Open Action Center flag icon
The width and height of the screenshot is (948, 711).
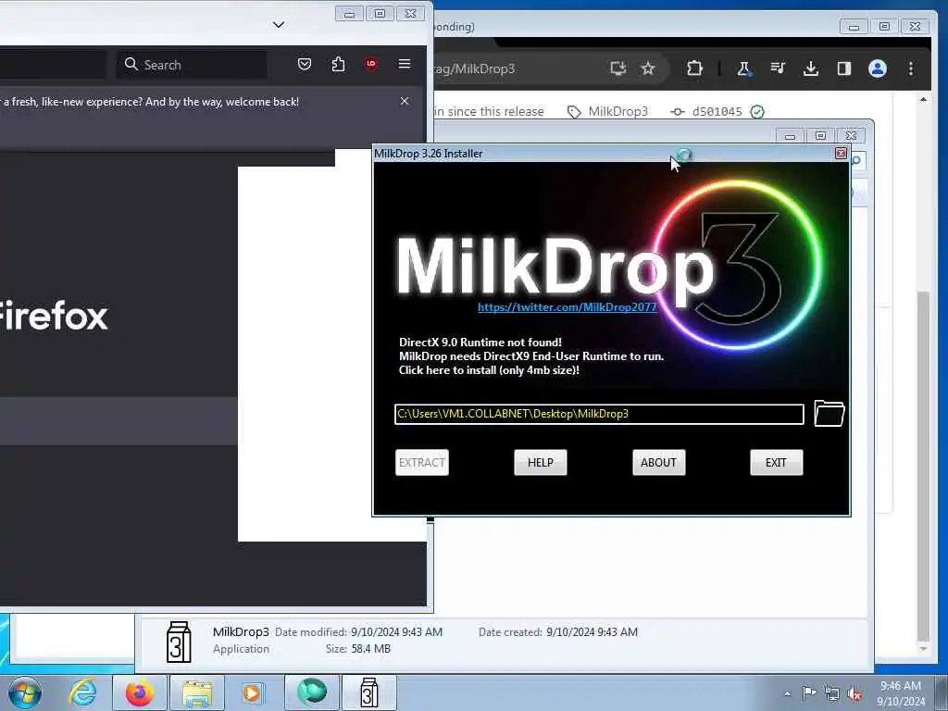[x=809, y=692]
